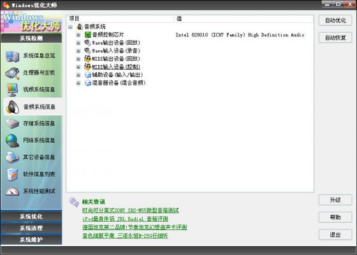Open 存储系统信息 drive icon
Viewport: 357px width, 255px height.
(x=12, y=124)
